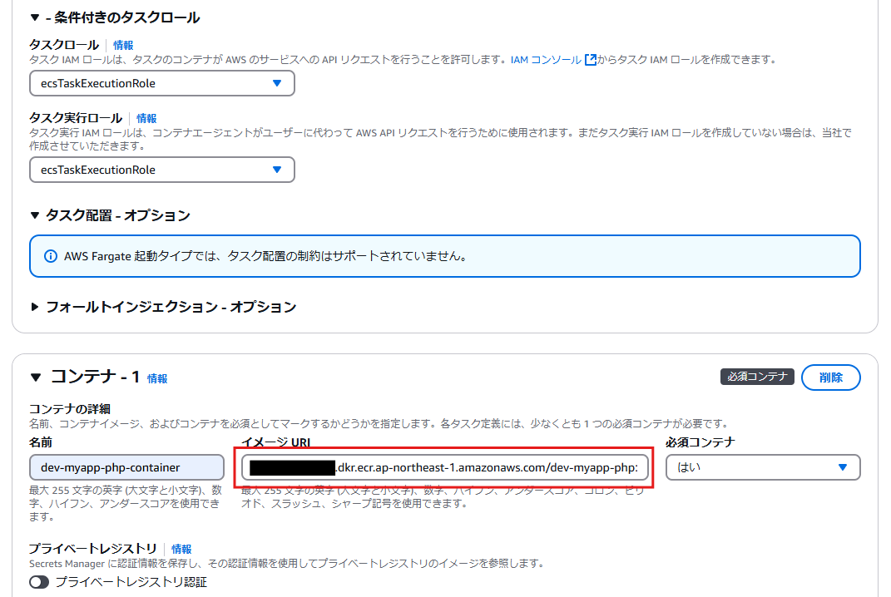Open the コンテナ - 1 info link

point(157,378)
